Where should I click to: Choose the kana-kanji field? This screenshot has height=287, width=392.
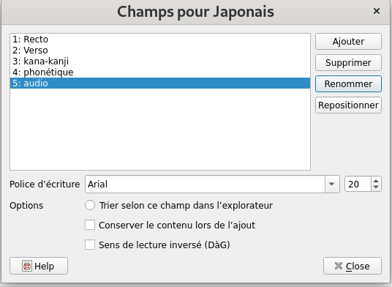click(160, 61)
